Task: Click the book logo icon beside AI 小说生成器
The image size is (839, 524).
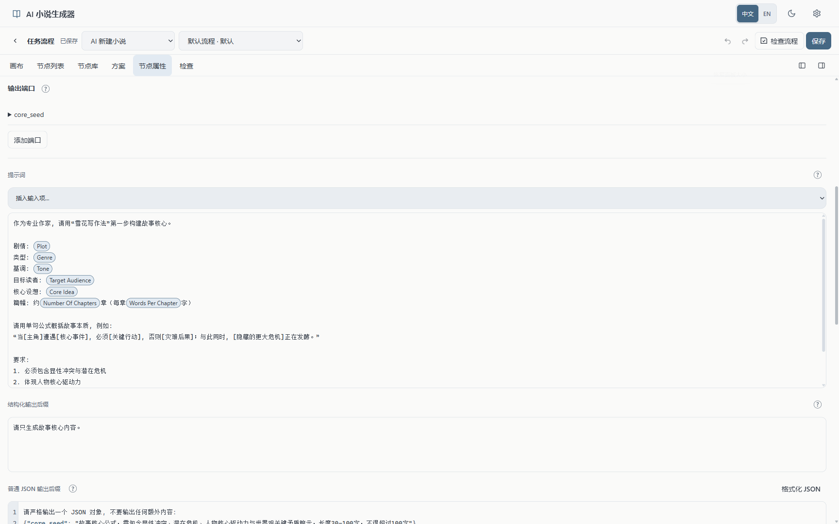Action: (x=17, y=14)
